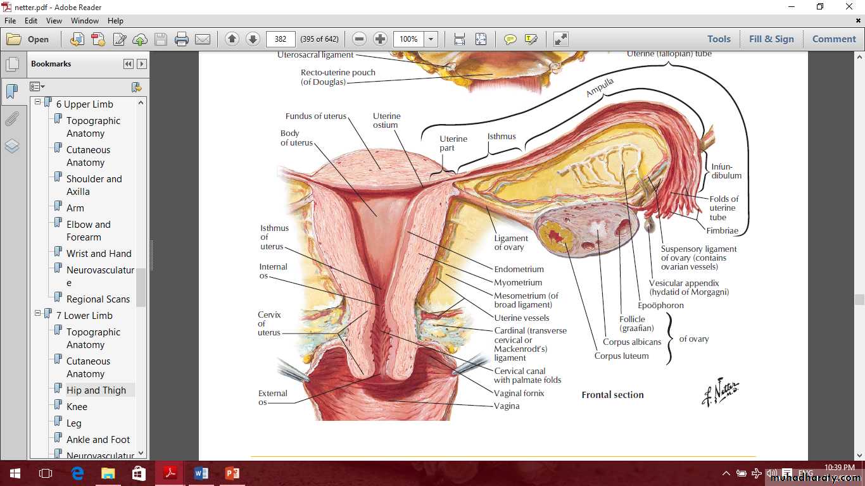Go to next page with down arrow
The image size is (865, 486).
pyautogui.click(x=253, y=39)
